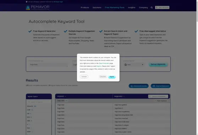Select Show All in Ngram Topics
The width and height of the screenshot is (198, 135).
pyautogui.click(x=32, y=106)
